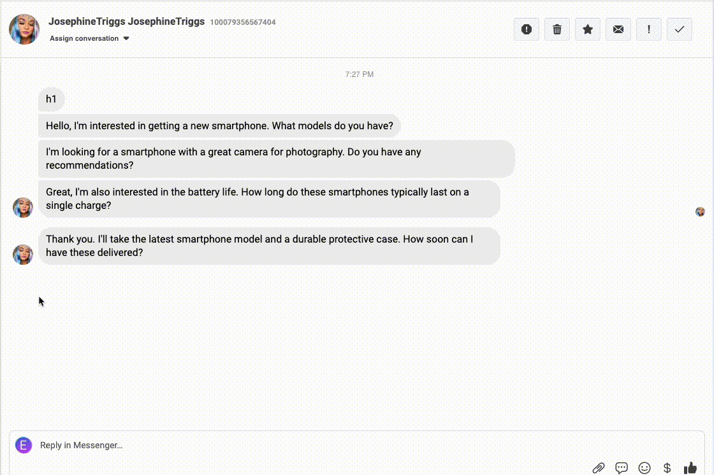Click the exclamation mark spam icon
Viewport: 714px width, 475px height.
648,29
